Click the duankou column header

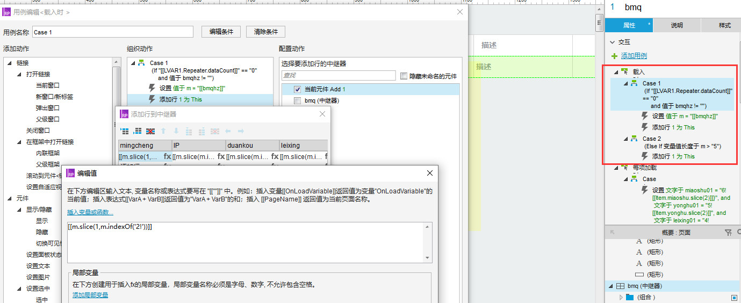pos(253,146)
